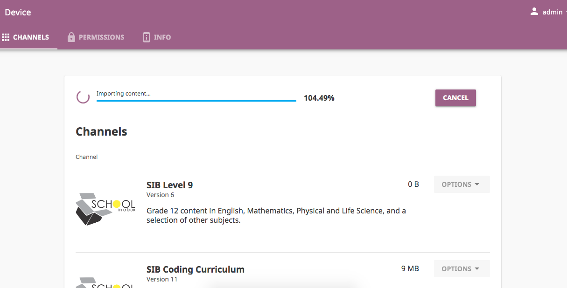This screenshot has width=567, height=288.
Task: Click the 104.49% progress percentage text
Action: pyautogui.click(x=319, y=98)
